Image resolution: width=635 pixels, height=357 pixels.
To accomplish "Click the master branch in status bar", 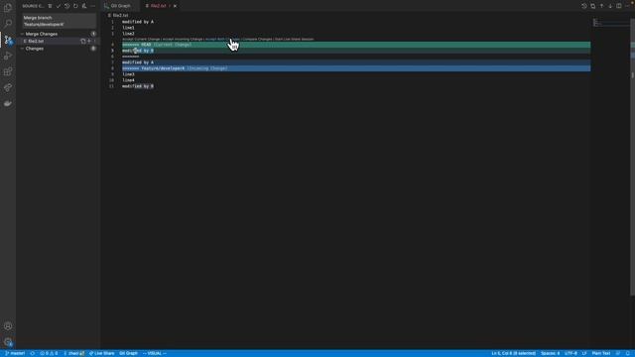I will coord(15,353).
